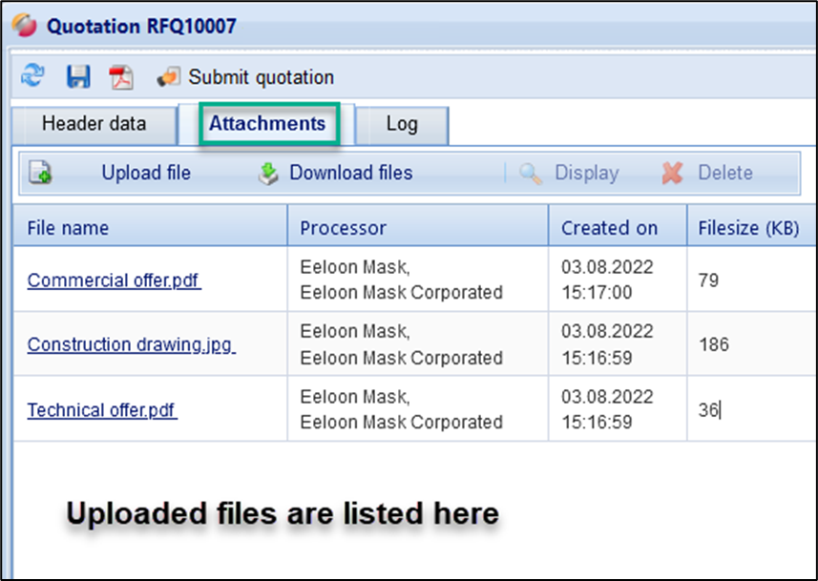818x581 pixels.
Task: Select the Attachments tab
Action: click(267, 124)
